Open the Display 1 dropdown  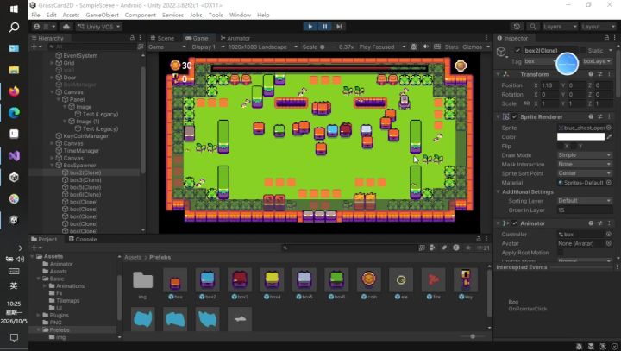[209, 47]
